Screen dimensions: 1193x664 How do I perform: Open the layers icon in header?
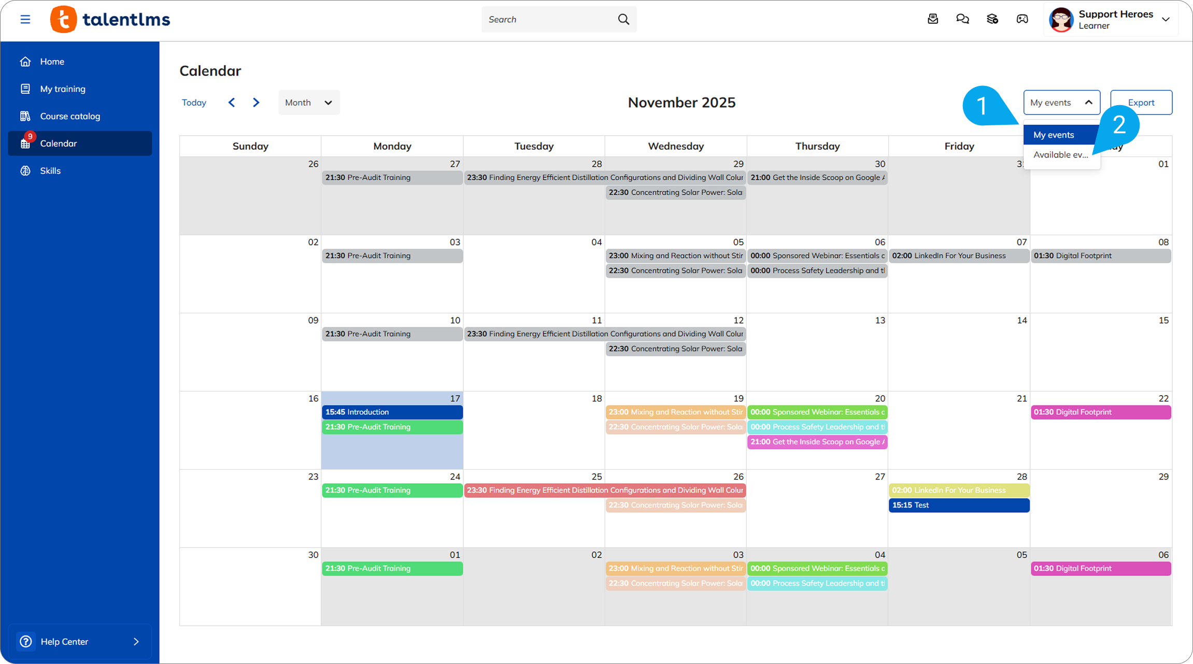(992, 19)
